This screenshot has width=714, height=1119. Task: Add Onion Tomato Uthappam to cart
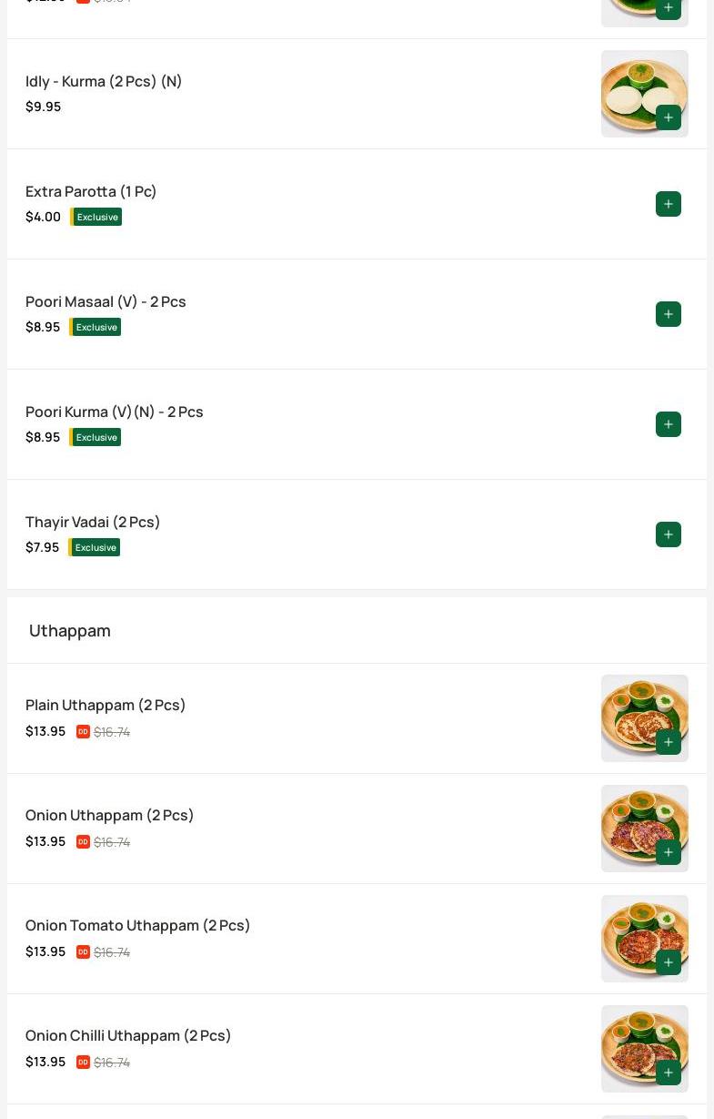pyautogui.click(x=669, y=962)
